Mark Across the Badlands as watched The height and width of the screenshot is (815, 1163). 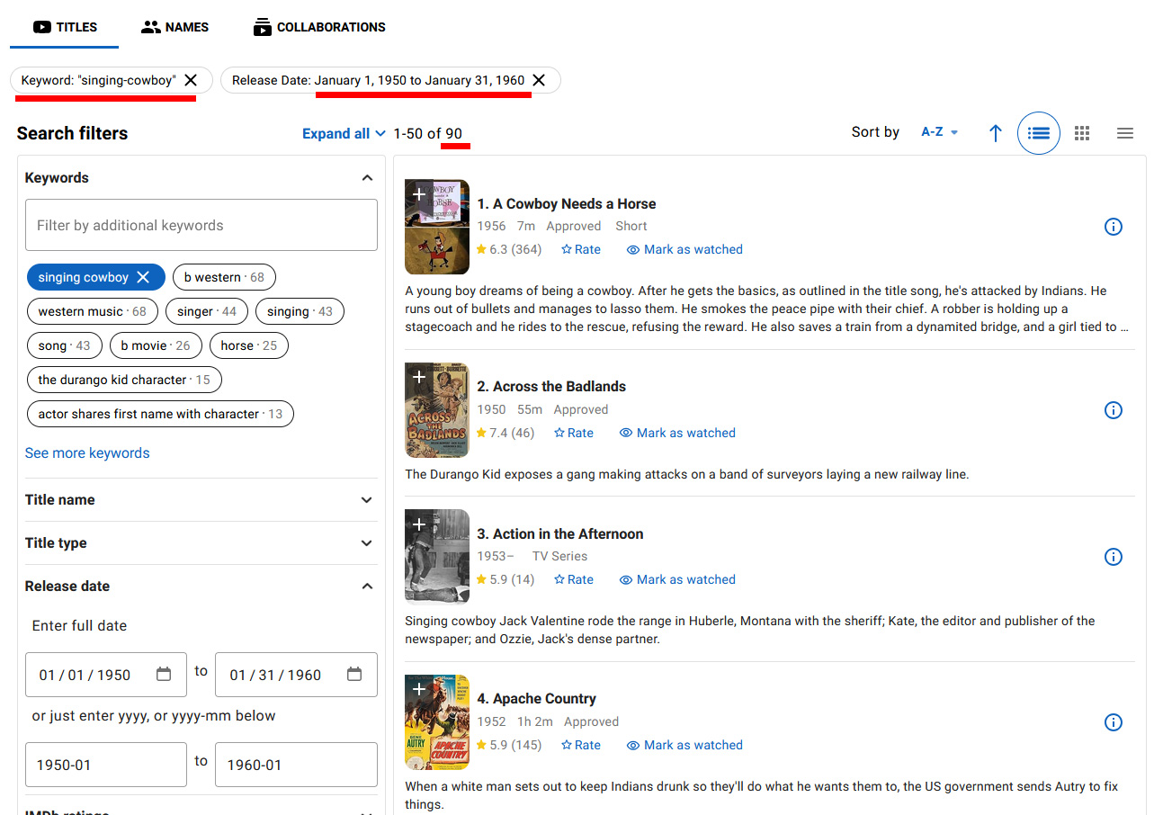(677, 433)
